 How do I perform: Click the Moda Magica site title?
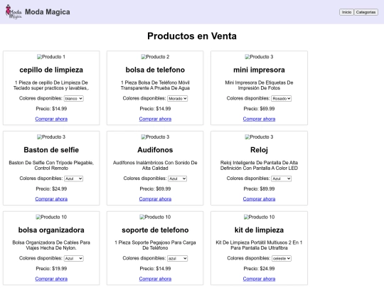tap(47, 12)
